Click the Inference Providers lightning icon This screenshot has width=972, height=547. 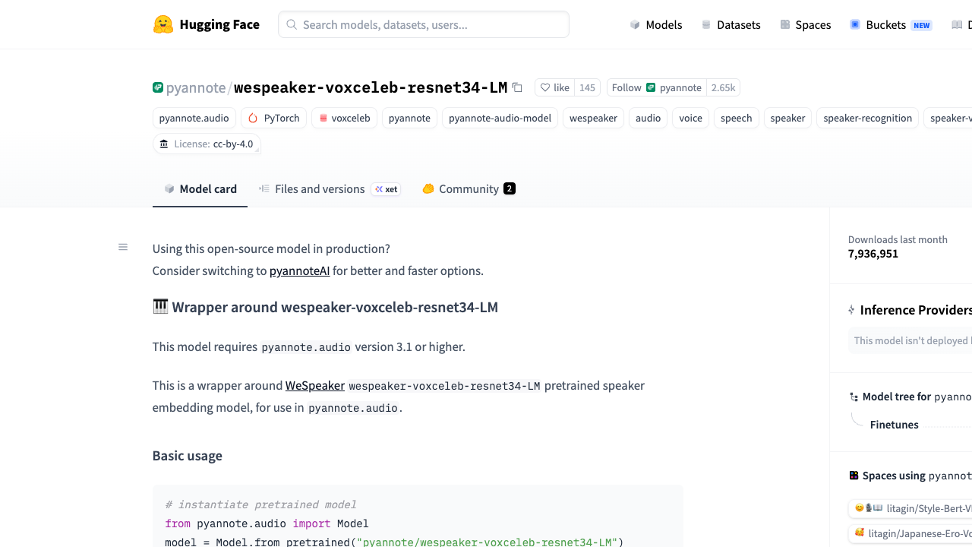click(851, 310)
